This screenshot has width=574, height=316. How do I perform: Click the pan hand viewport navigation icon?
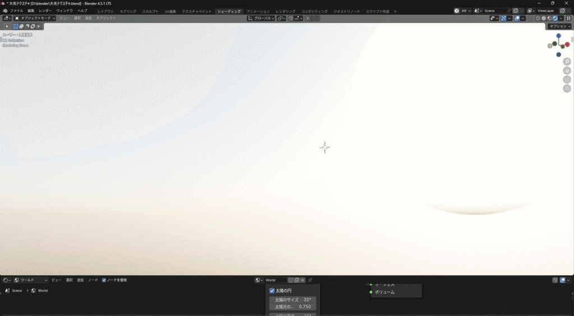567,71
